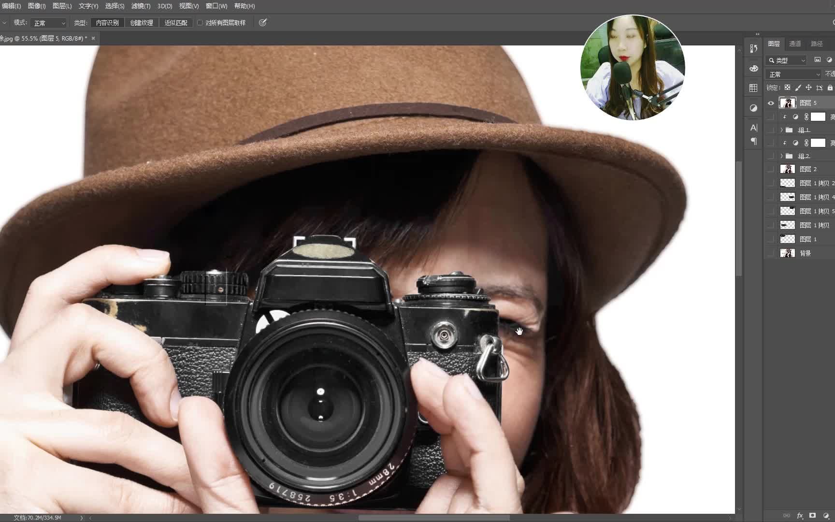Viewport: 835px width, 522px height.
Task: Open status bar info arrow
Action: 81,518
